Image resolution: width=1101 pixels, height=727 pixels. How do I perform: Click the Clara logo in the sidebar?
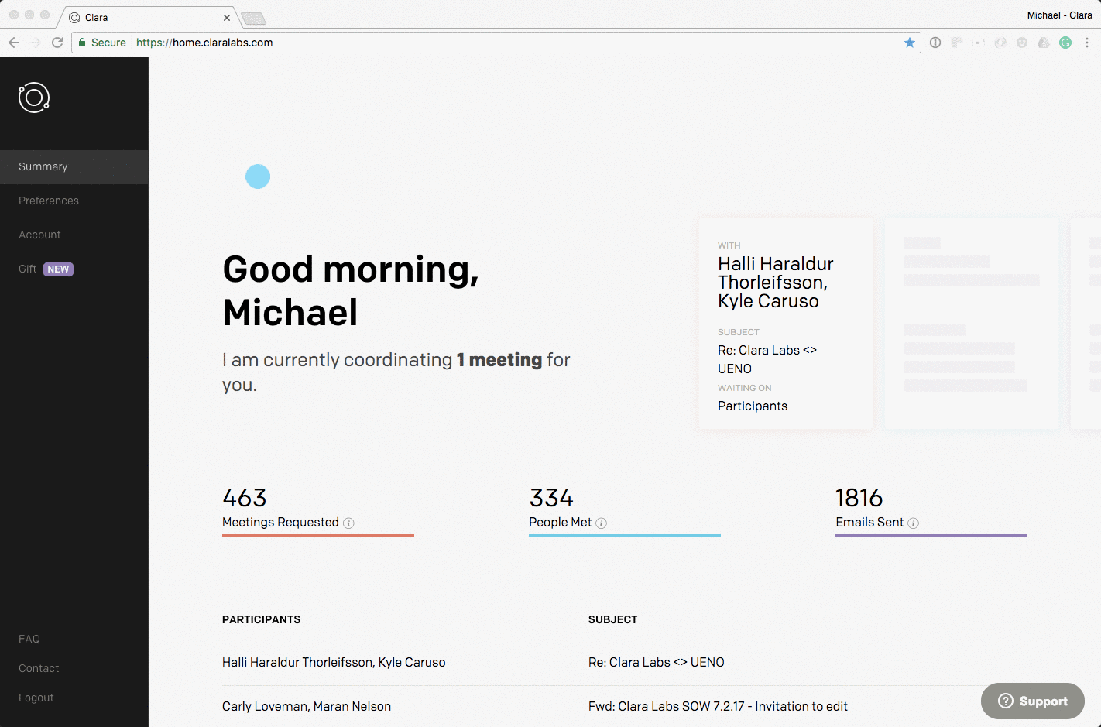click(x=34, y=98)
